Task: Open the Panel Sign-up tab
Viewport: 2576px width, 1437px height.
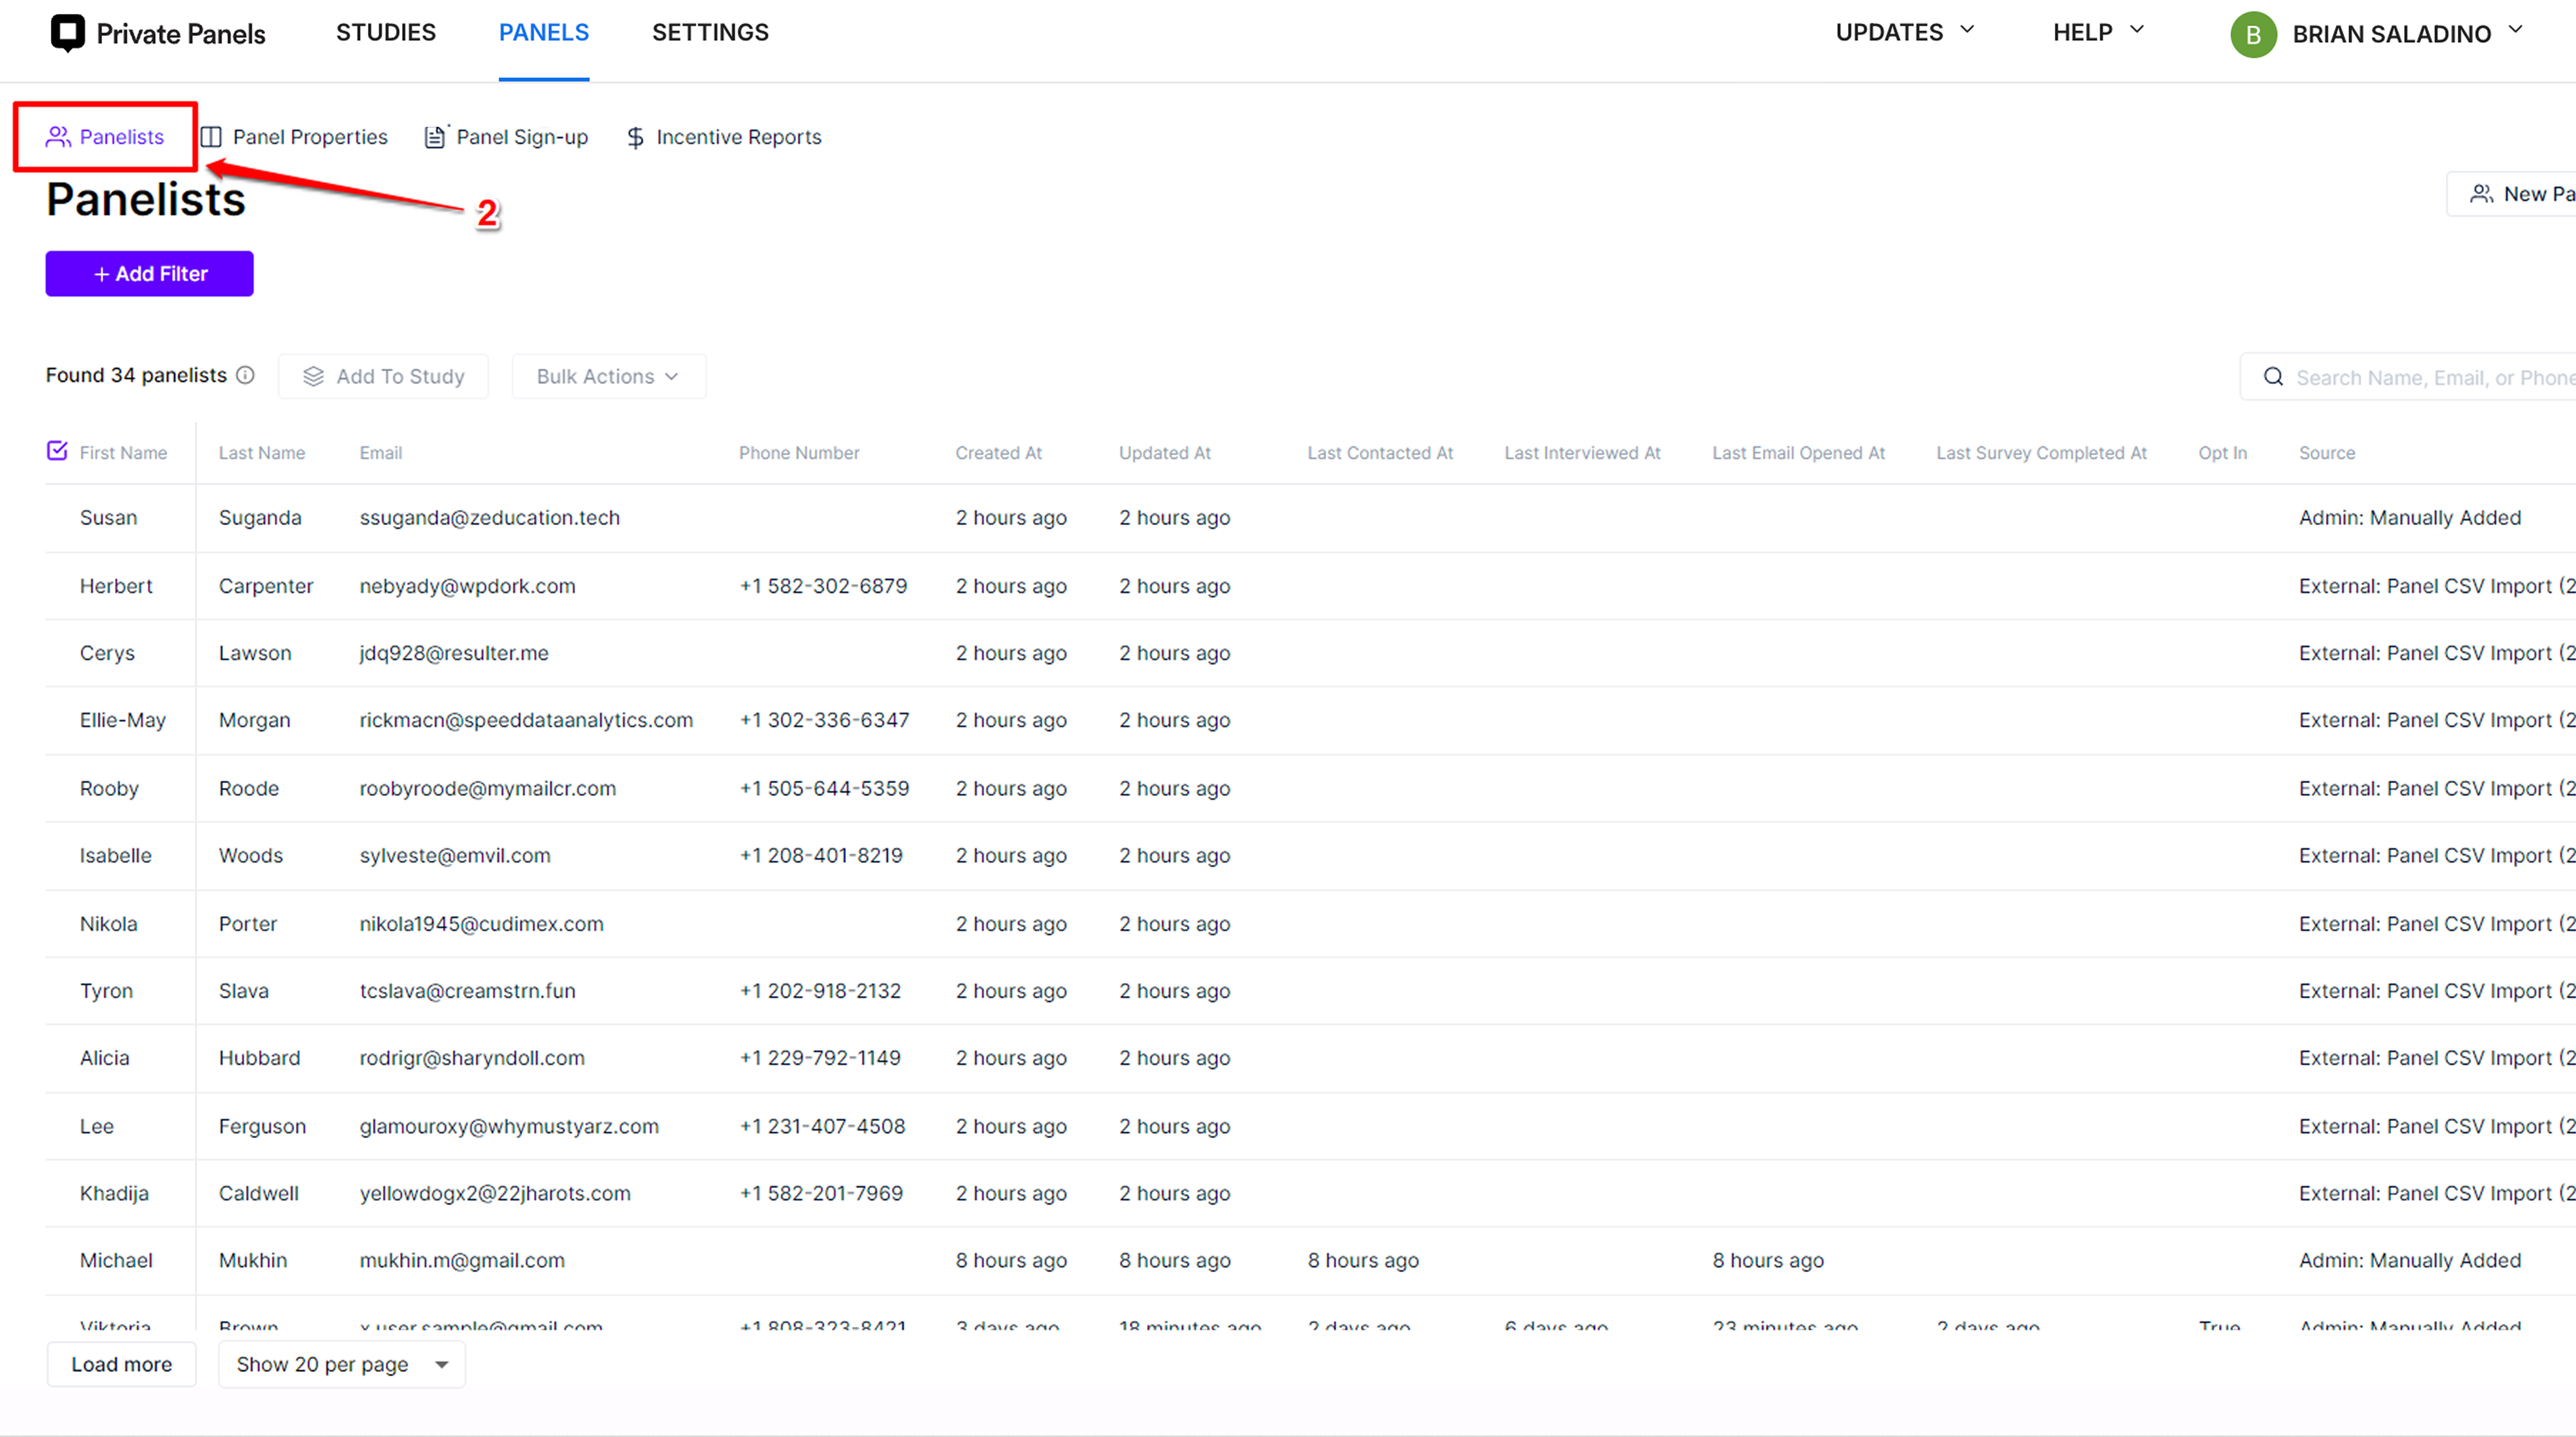Action: tap(506, 137)
